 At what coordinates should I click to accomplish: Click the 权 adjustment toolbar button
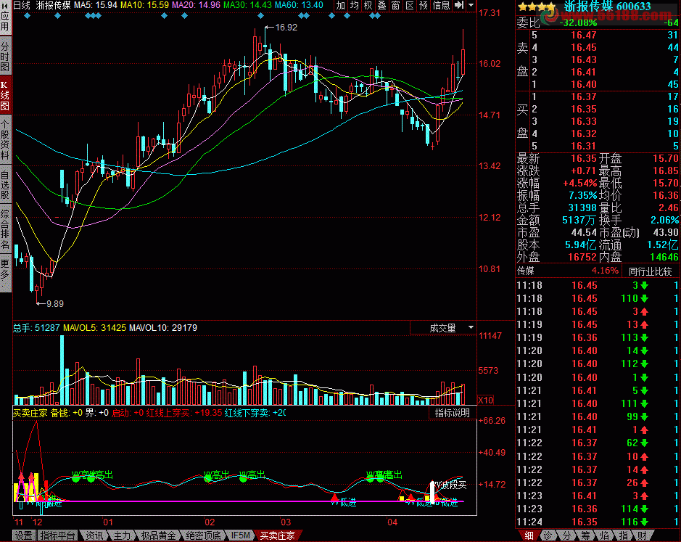pos(368,5)
